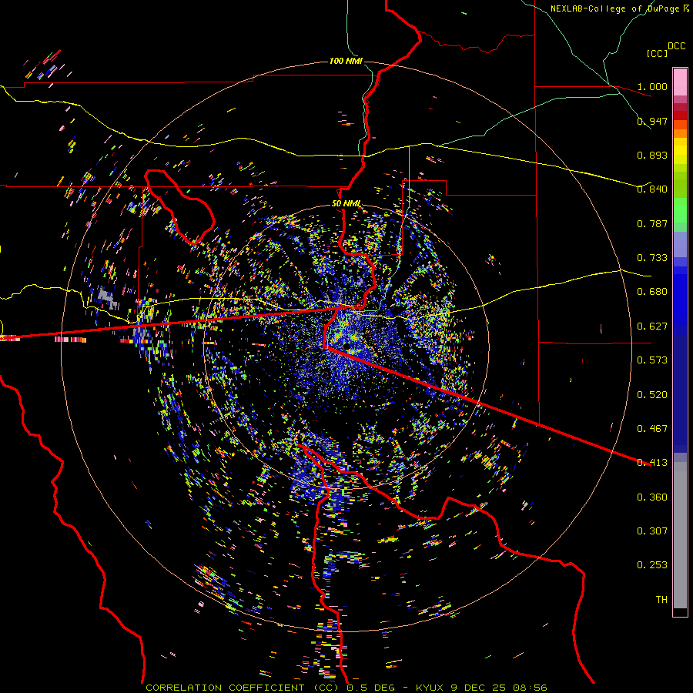
Task: Click the 08:56 timestamp
Action: (x=530, y=688)
